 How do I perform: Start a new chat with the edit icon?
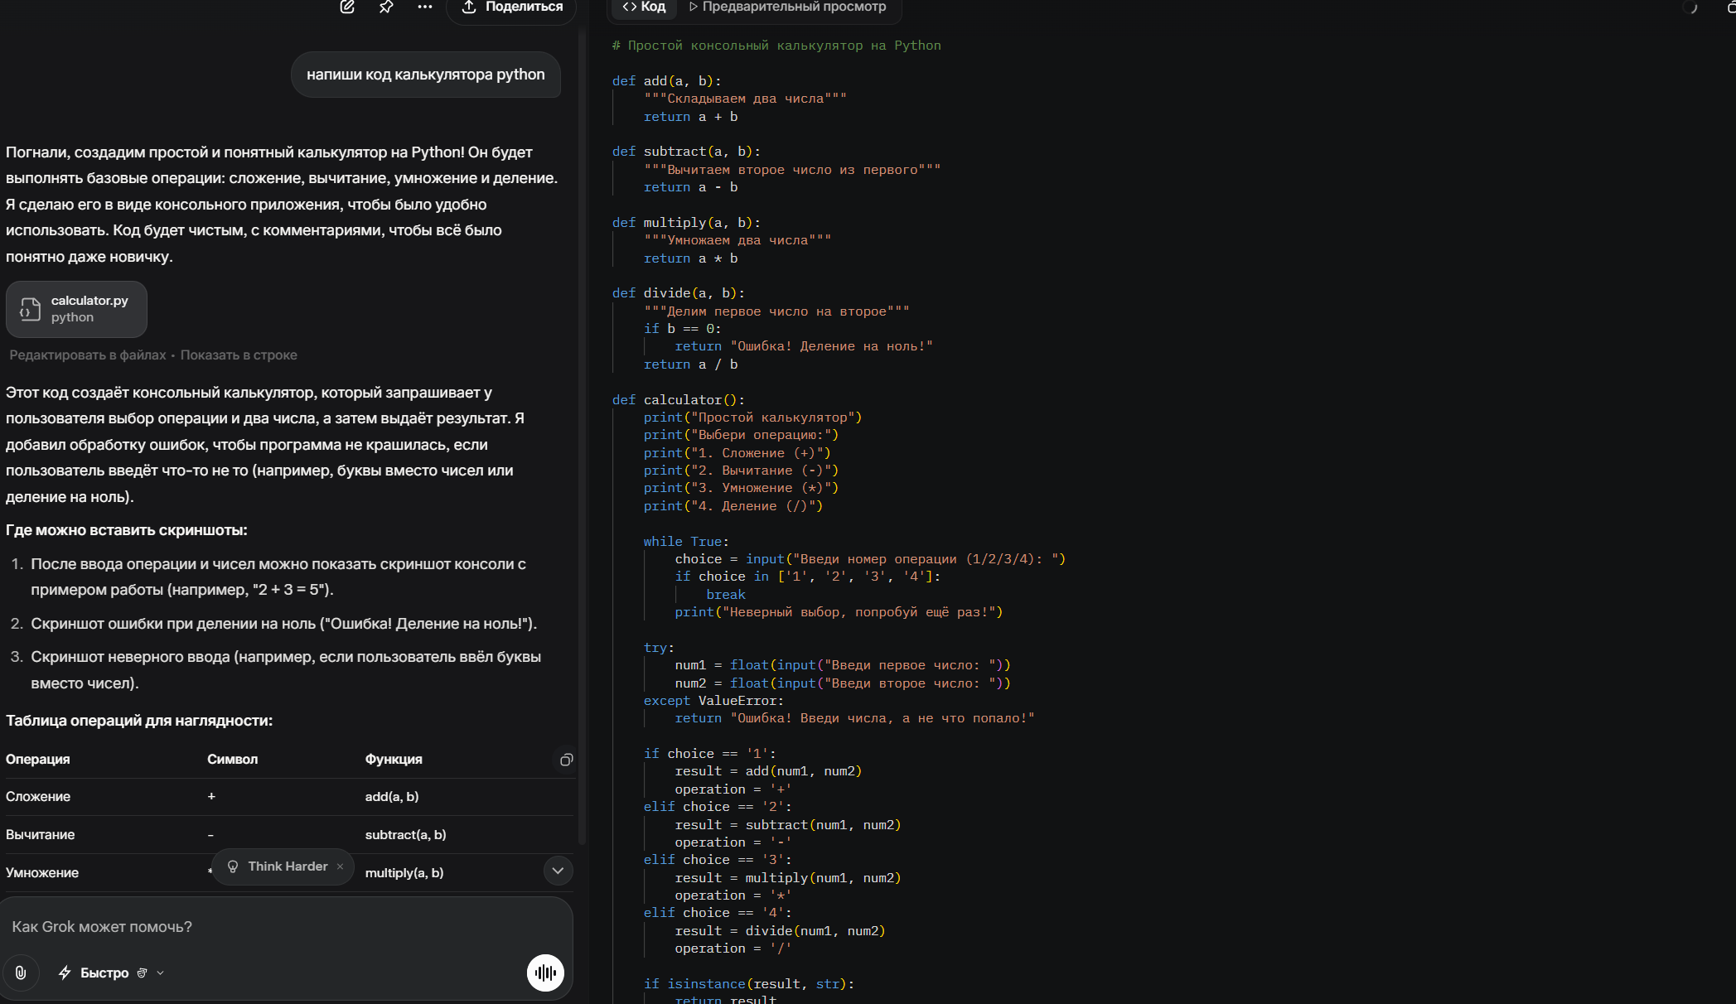[347, 7]
